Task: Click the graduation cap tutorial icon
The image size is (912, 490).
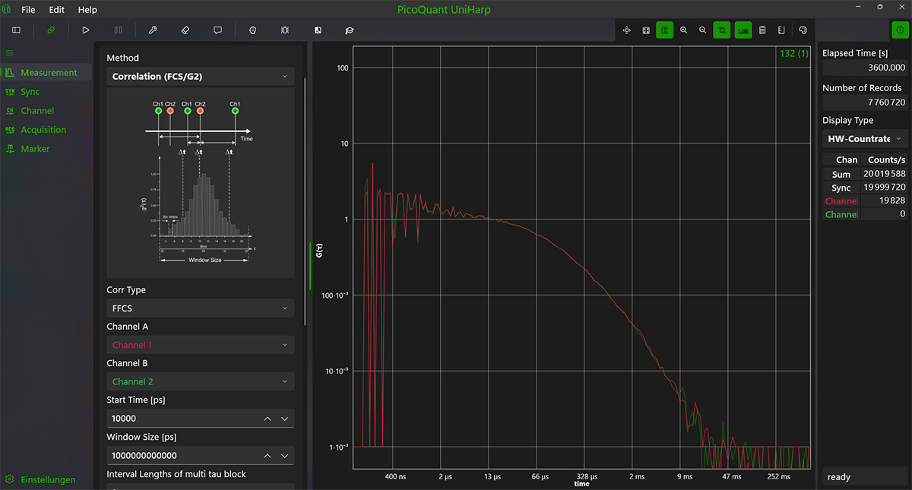Action: click(x=350, y=30)
